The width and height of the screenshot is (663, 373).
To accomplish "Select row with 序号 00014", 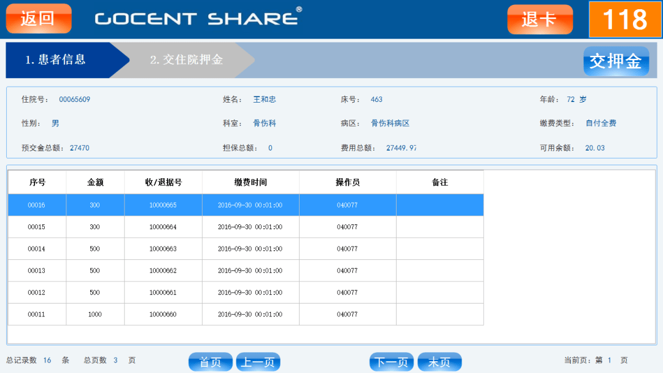I will point(246,249).
